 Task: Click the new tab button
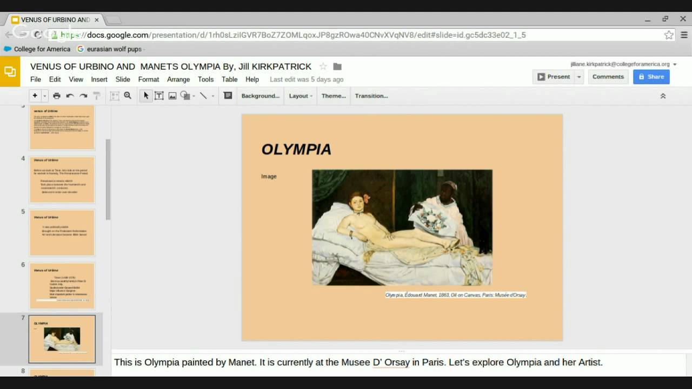pyautogui.click(x=113, y=20)
